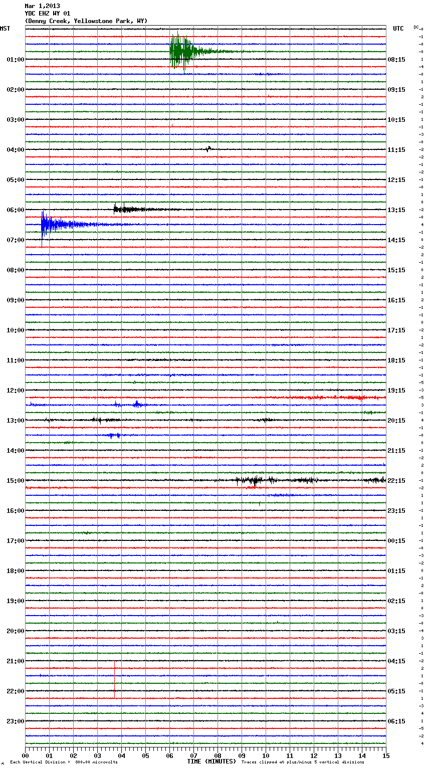Click minute '15' on the bottom axis

pyautogui.click(x=386, y=755)
